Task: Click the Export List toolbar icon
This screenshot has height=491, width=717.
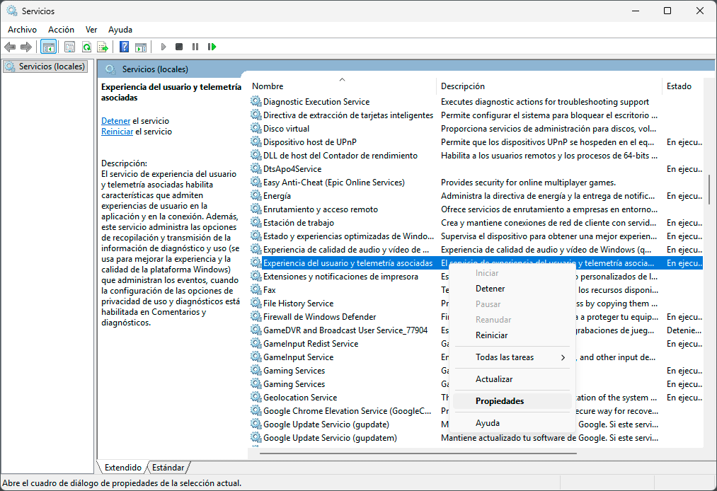Action: 103,47
